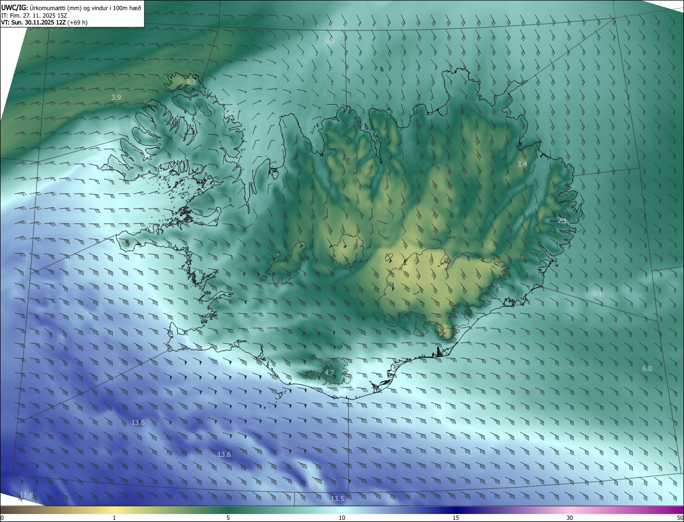
Task: Click the color scale tick label '0'
Action: pyautogui.click(x=2, y=518)
